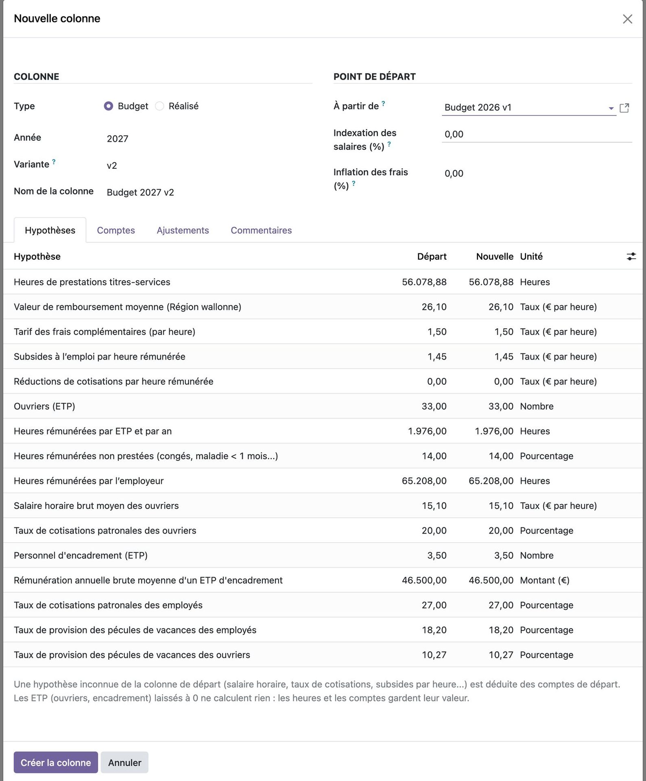
Task: Open the external link for Budget 2026 v1
Action: coord(624,108)
